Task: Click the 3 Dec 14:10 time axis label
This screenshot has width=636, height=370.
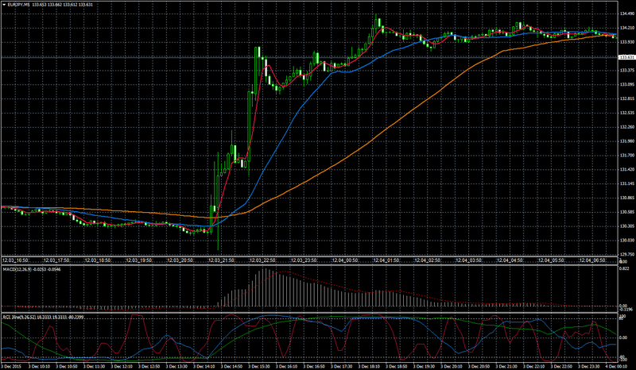Action: tap(204, 366)
